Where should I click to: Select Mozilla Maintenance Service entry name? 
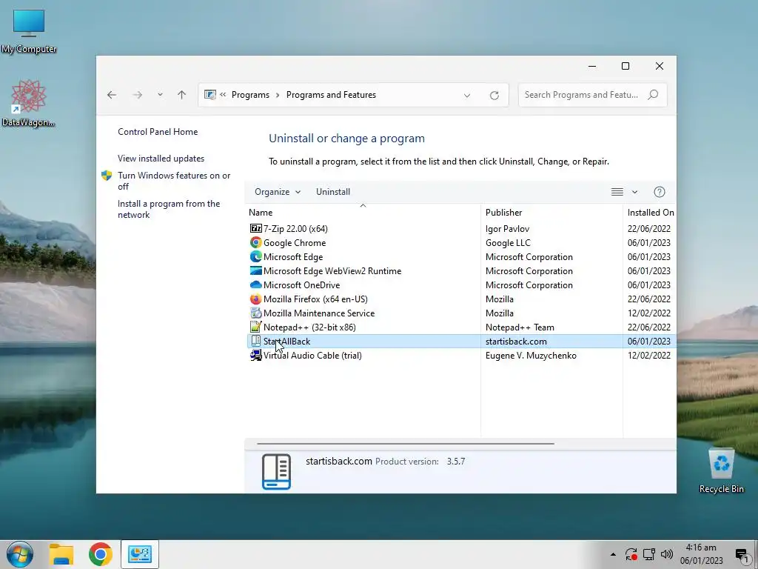[319, 313]
